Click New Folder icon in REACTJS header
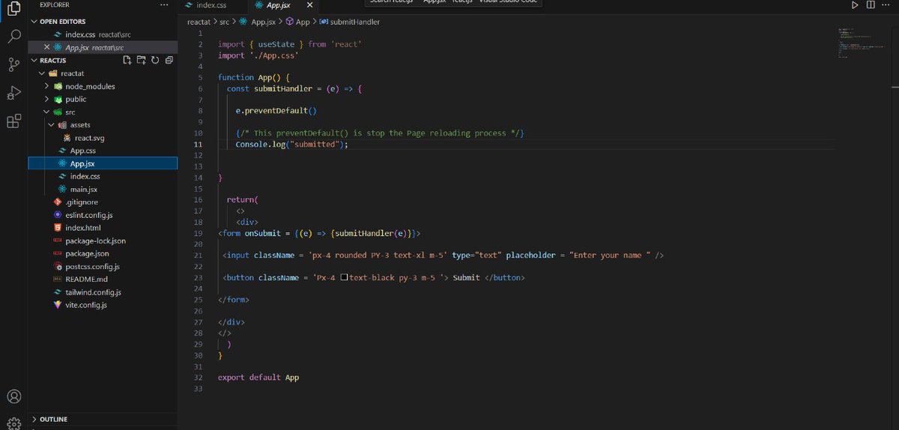 coord(141,60)
